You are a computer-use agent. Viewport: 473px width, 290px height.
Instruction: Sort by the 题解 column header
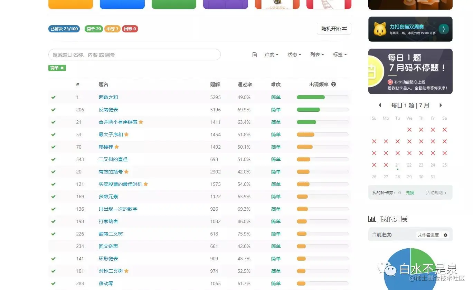tap(215, 84)
